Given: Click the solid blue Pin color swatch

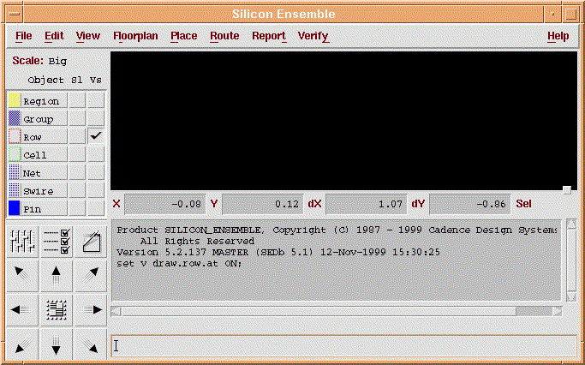Looking at the screenshot, I should tap(15, 208).
